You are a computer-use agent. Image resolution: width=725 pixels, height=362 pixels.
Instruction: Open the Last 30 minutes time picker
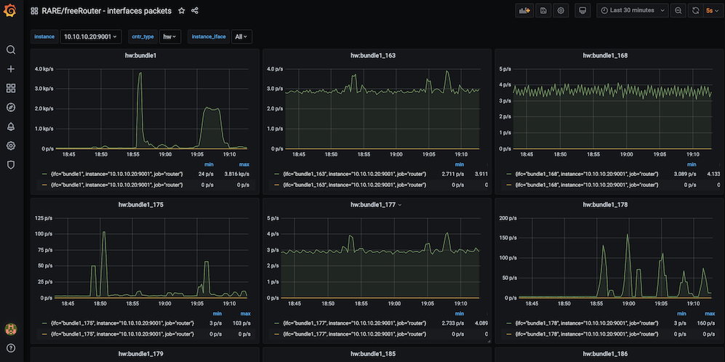(x=633, y=11)
